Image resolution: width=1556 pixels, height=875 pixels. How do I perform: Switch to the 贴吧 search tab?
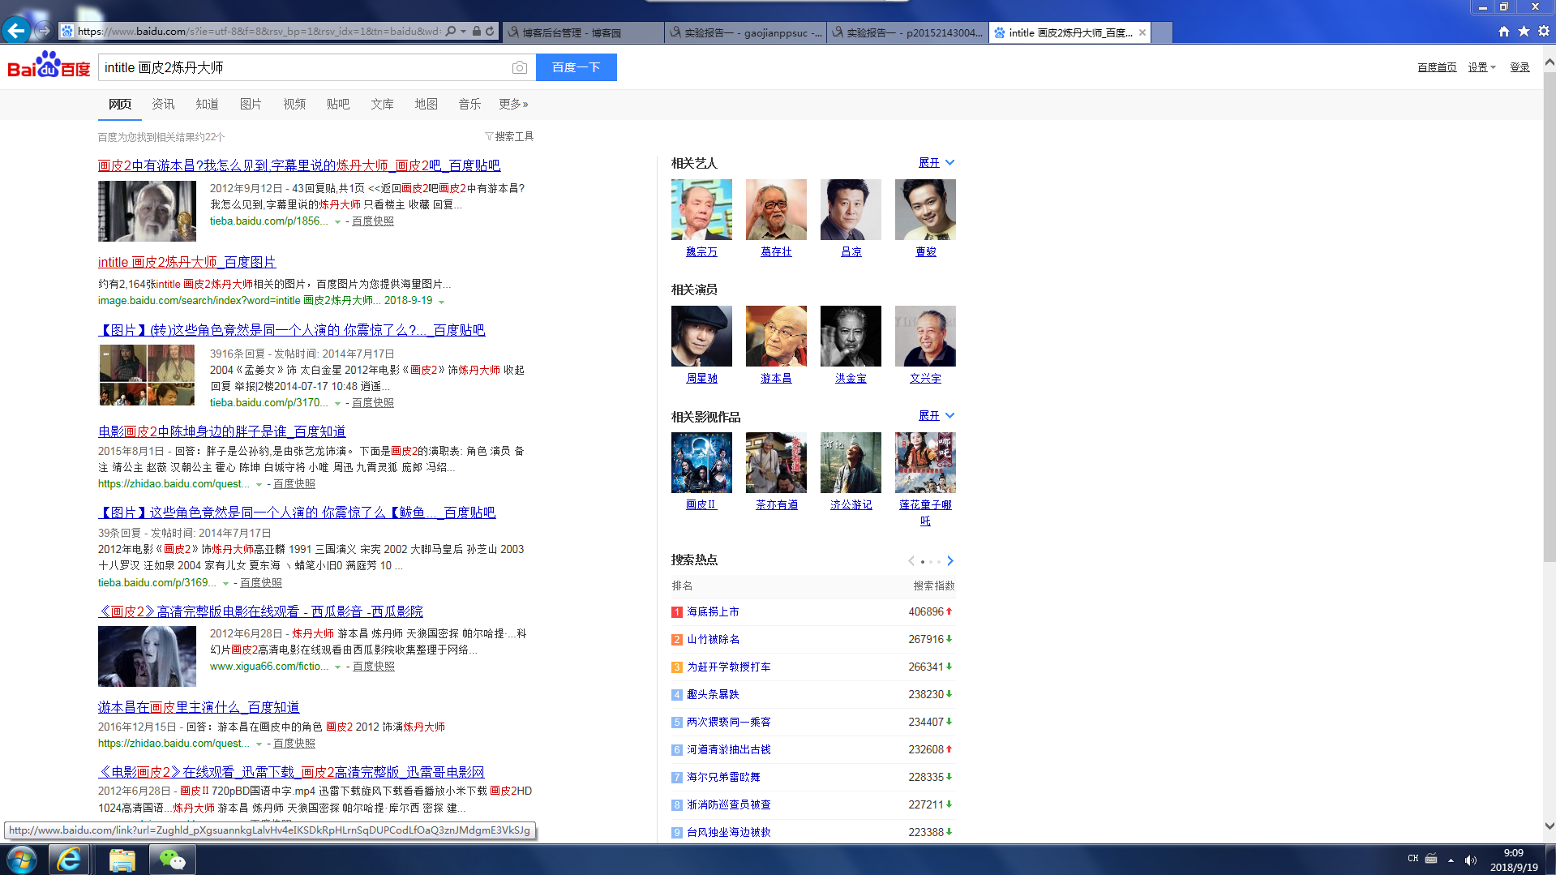pos(338,104)
